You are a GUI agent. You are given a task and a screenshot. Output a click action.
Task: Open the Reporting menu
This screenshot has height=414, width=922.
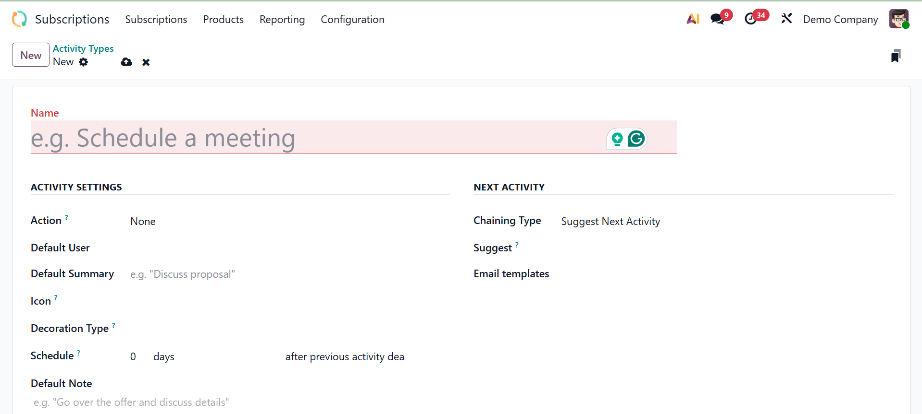[x=282, y=20]
